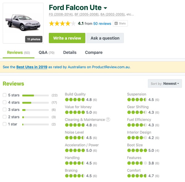This screenshot has height=182, width=185.
Task: Click the yellow star rating graphic
Action: [x=62, y=23]
